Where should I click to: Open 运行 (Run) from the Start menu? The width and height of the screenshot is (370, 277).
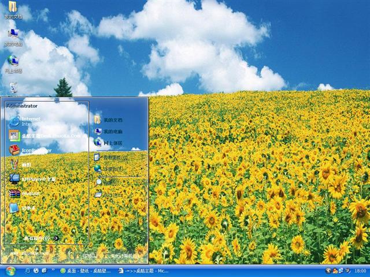click(108, 195)
